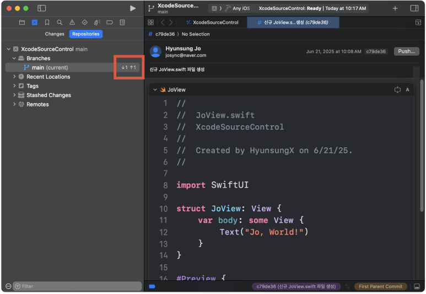Click the No Selection breadcrumb
Viewport: 426px width, 294px height.
(196, 34)
